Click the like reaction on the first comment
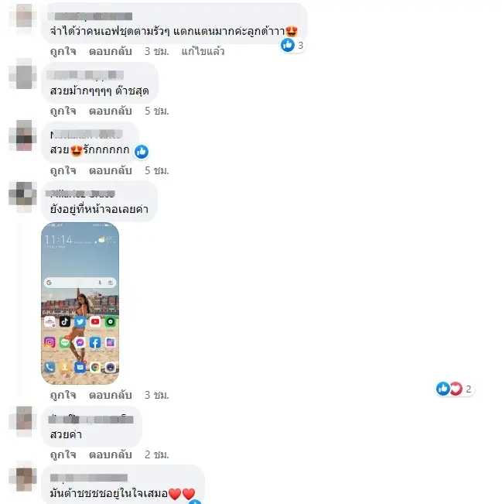502x504 pixels. 292,46
